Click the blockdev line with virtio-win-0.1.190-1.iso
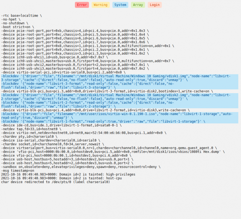Image resolution: width=241 pixels, height=219 pixels. (x=120, y=116)
